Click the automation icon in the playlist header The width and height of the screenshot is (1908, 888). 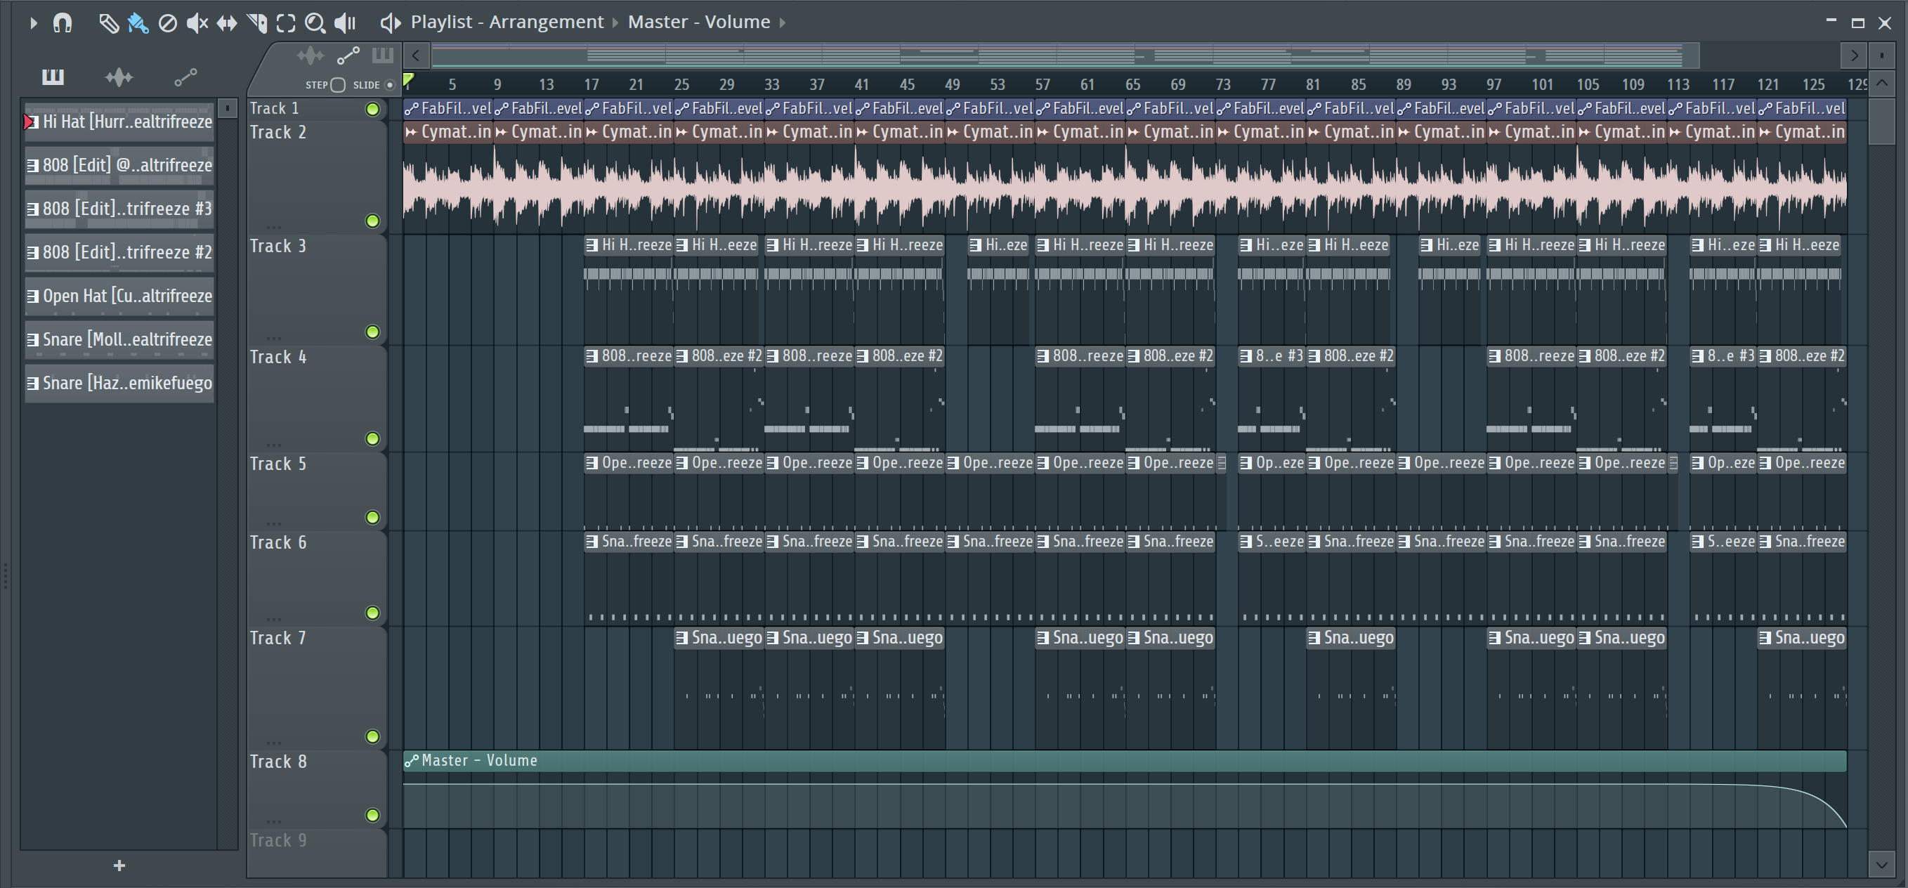point(348,55)
